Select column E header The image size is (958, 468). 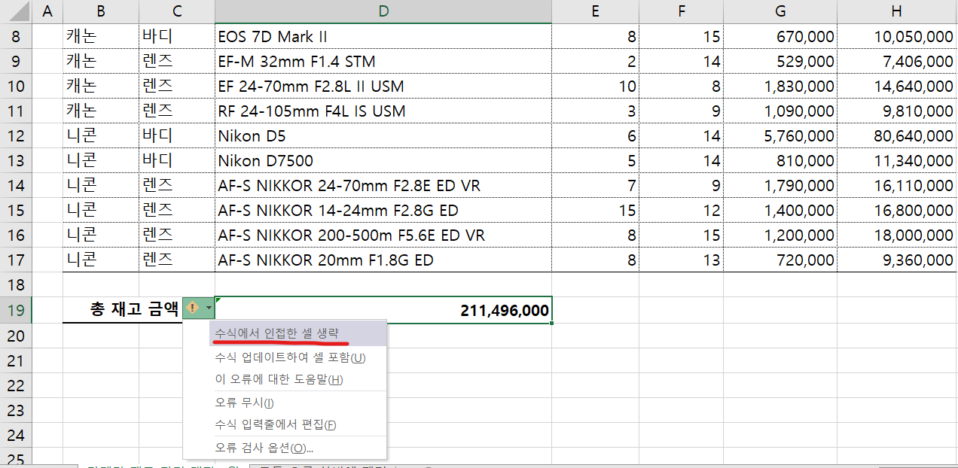point(595,11)
